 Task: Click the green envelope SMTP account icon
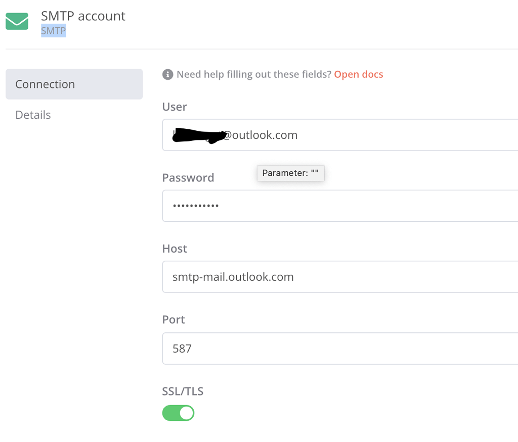17,21
